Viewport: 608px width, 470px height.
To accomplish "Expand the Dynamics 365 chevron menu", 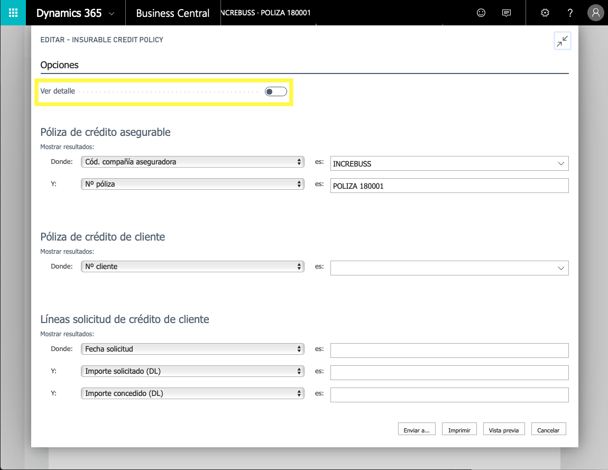I will (x=112, y=14).
